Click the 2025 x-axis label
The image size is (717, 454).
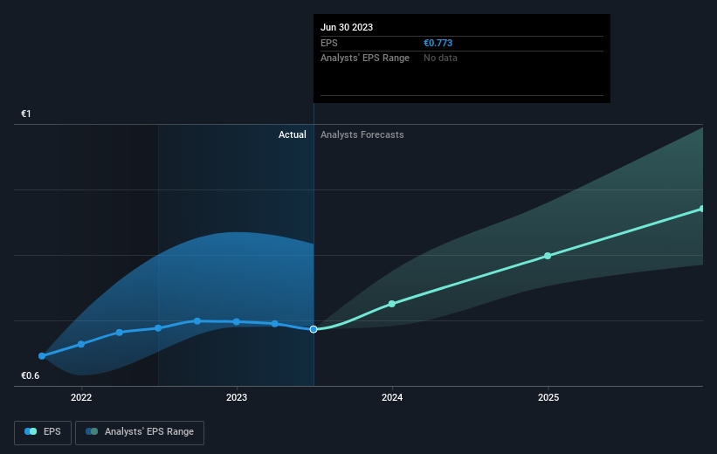coord(548,397)
